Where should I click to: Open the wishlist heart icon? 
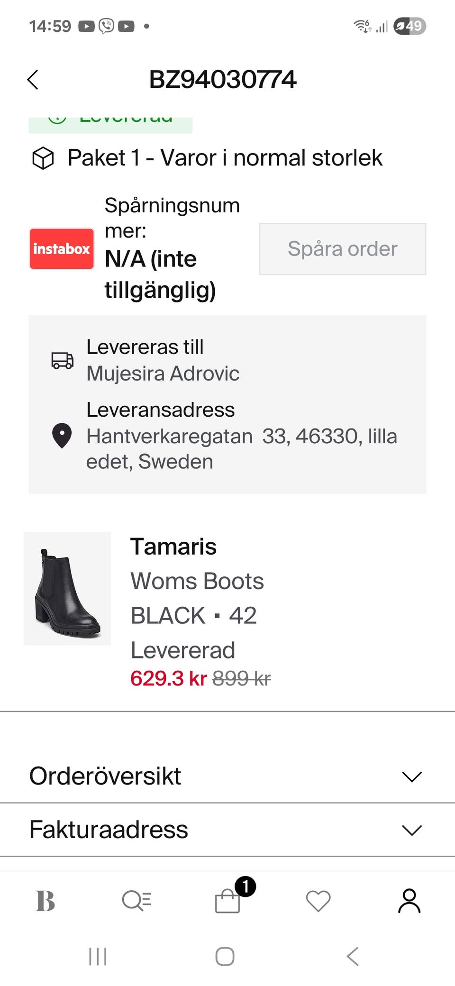pyautogui.click(x=318, y=901)
